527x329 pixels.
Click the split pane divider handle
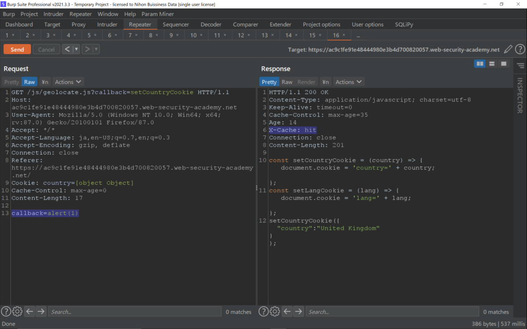(x=257, y=187)
